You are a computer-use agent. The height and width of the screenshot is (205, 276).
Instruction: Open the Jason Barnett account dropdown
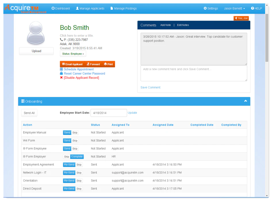point(234,8)
